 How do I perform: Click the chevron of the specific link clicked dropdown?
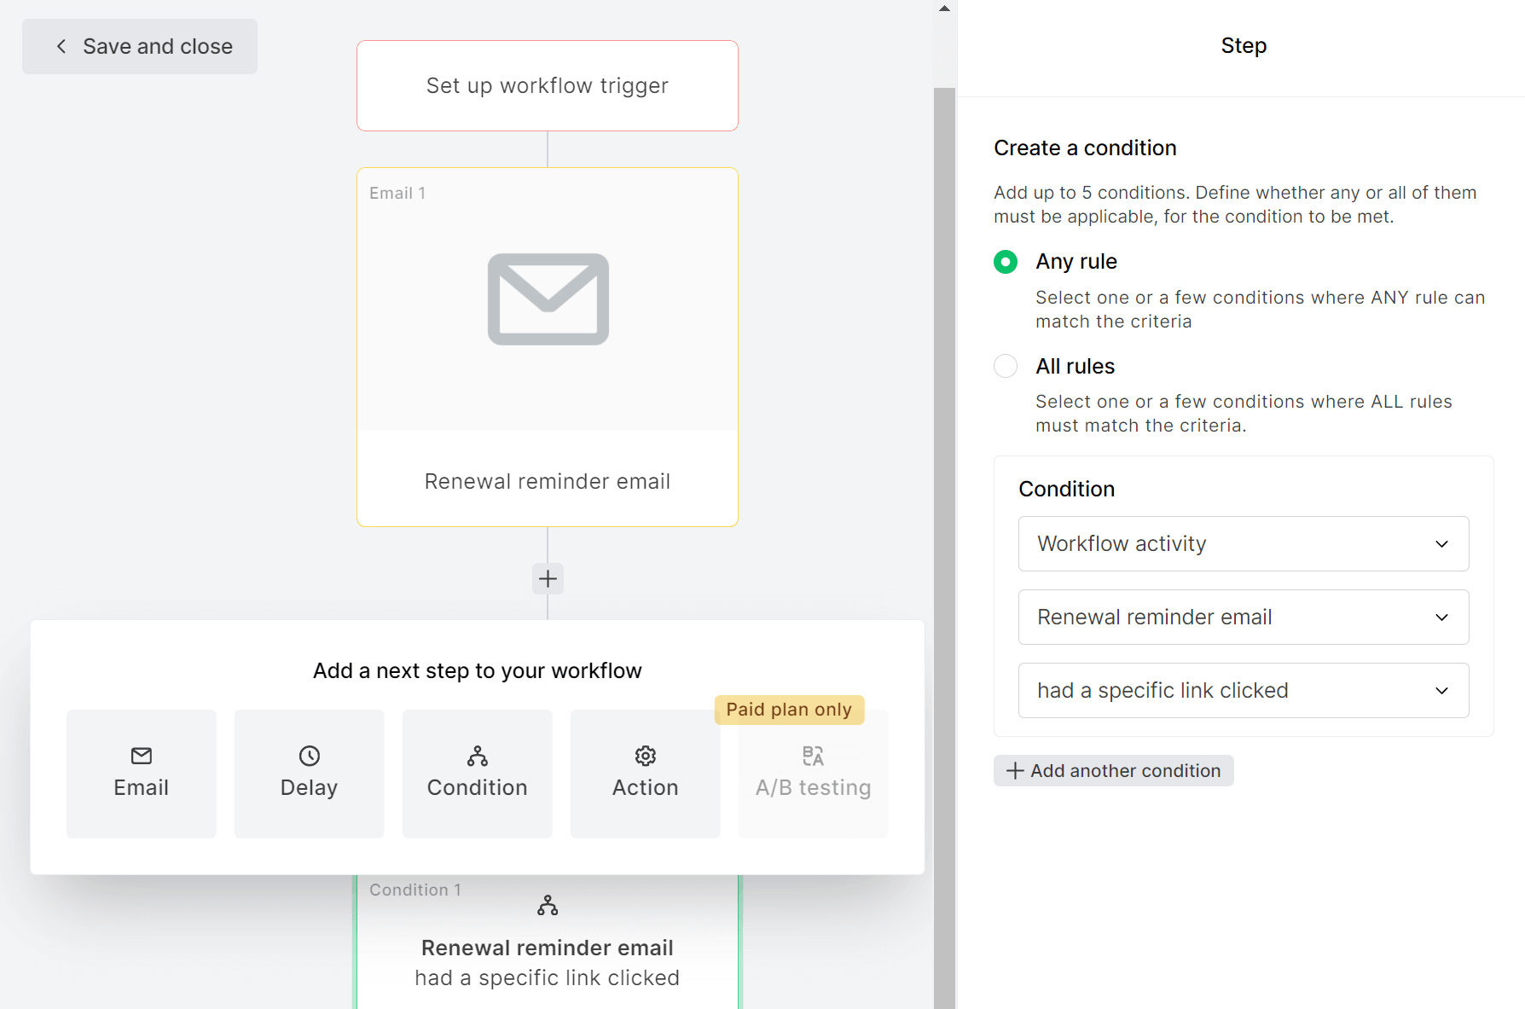click(x=1442, y=691)
